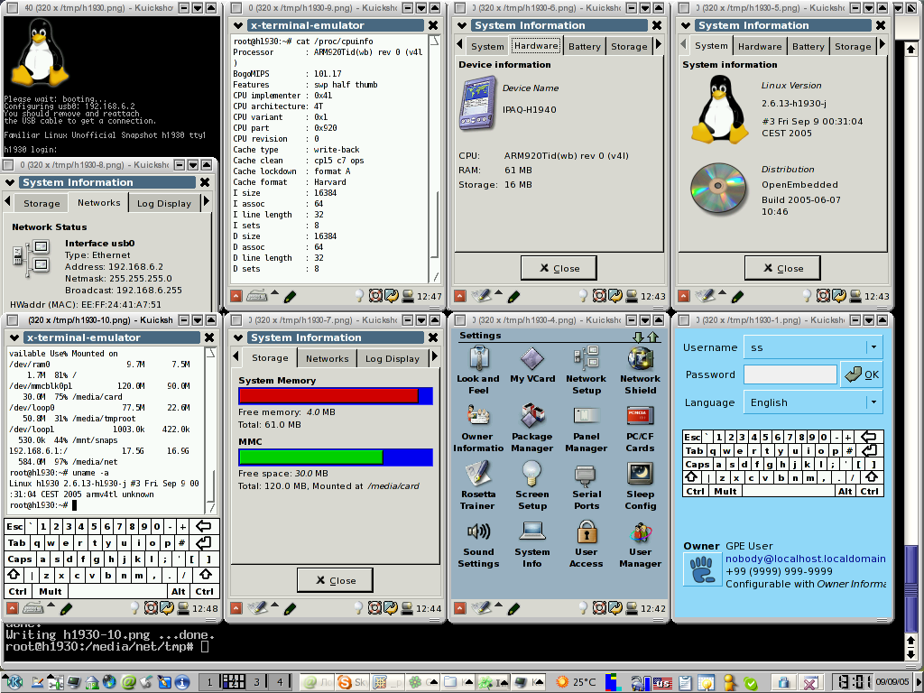The height and width of the screenshot is (693, 924).
Task: Open System Information title dropdown in h1930-8
Action: coord(9,182)
